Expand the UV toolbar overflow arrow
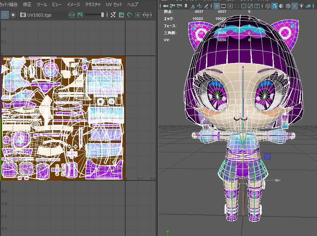The image size is (317, 236). 151,15
